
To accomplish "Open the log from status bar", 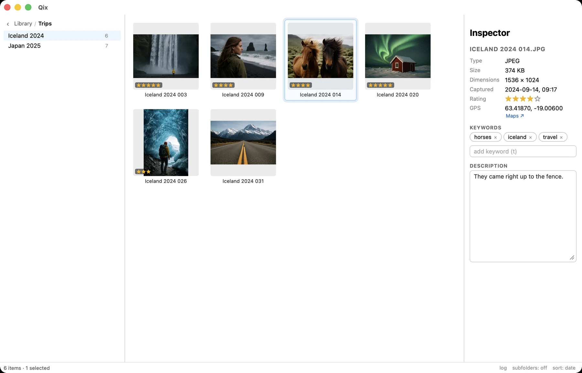I will (503, 368).
